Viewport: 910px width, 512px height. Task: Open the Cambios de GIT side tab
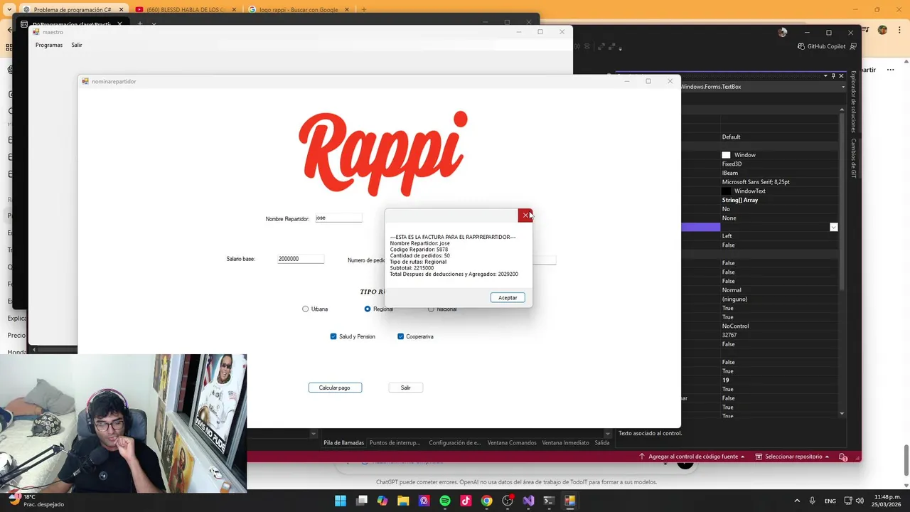pos(854,158)
